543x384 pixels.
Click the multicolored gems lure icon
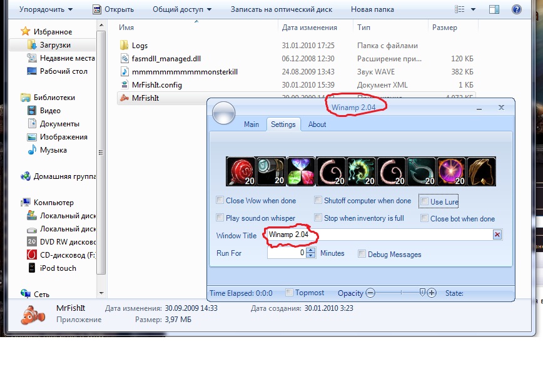click(x=301, y=171)
